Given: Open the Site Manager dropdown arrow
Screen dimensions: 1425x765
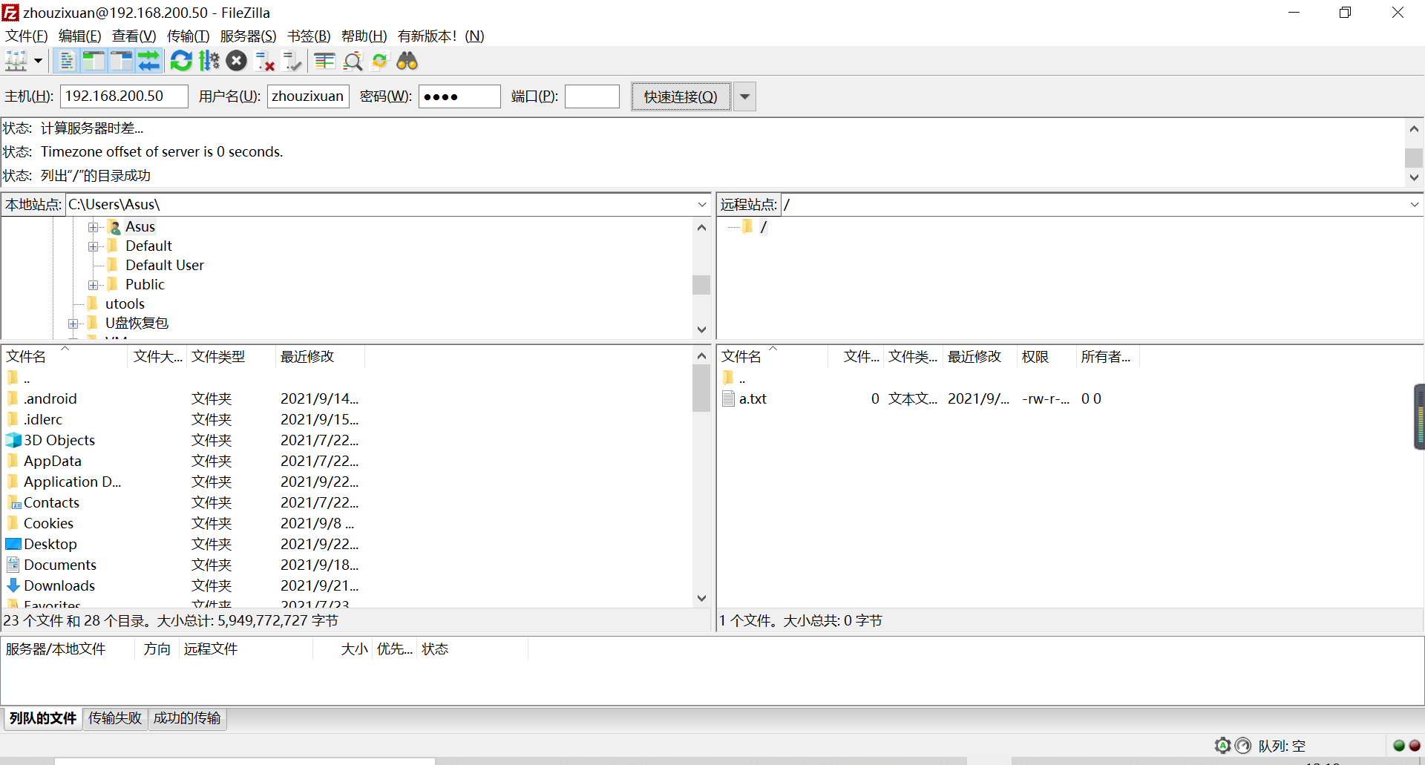Looking at the screenshot, I should pyautogui.click(x=38, y=61).
